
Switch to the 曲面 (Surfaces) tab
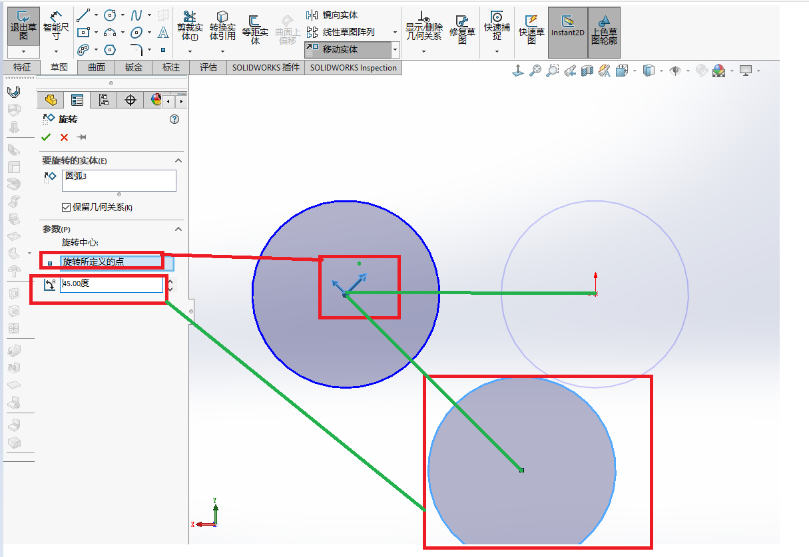coord(97,67)
